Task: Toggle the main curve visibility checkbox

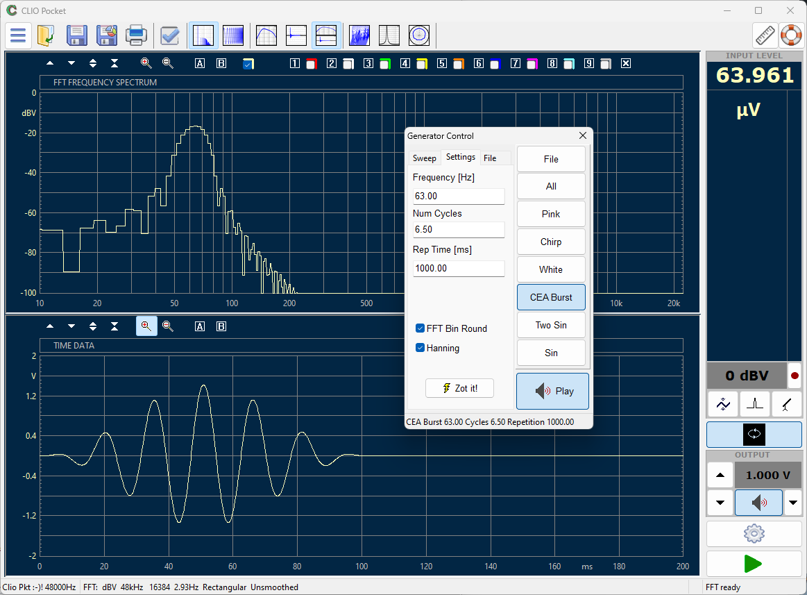Action: (248, 64)
